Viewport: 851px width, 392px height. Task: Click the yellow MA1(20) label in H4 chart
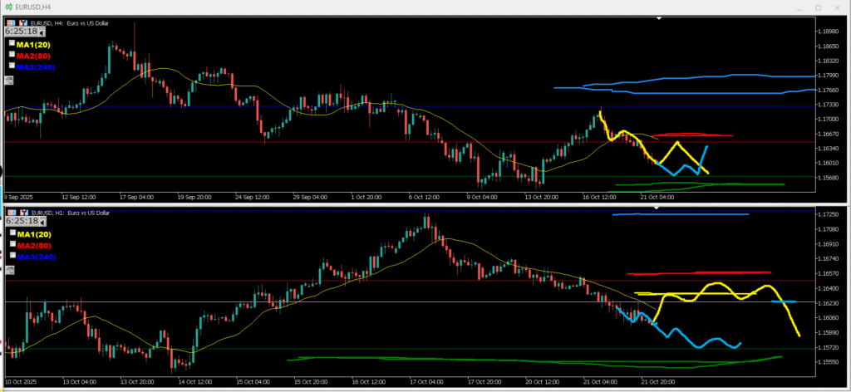[x=33, y=45]
